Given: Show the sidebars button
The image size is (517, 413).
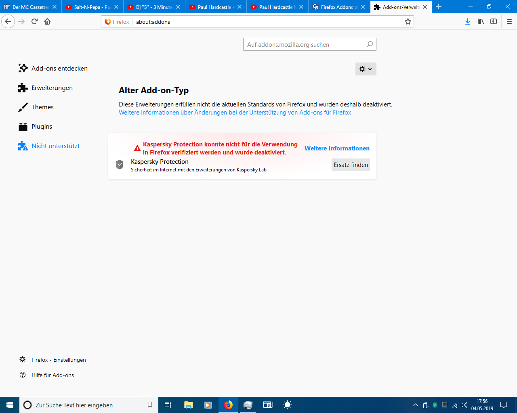Looking at the screenshot, I should pos(494,21).
